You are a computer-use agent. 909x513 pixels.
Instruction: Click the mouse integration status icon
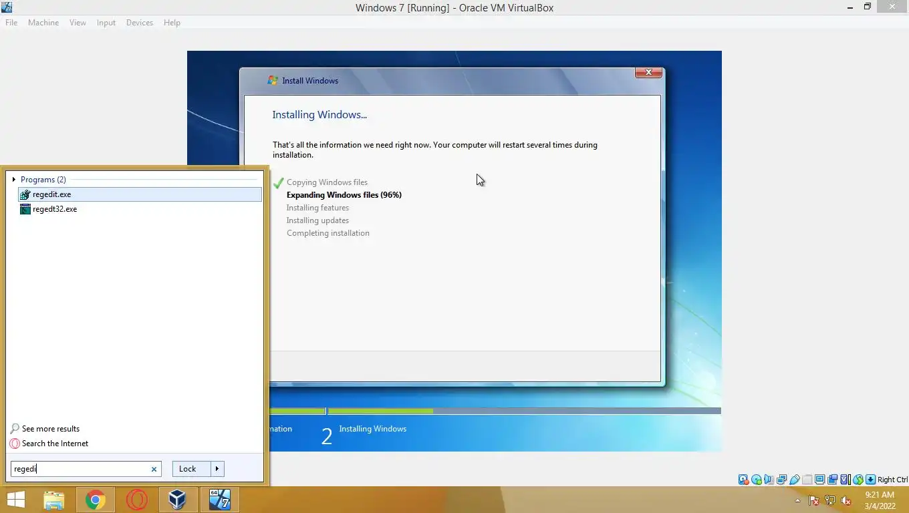pyautogui.click(x=858, y=480)
